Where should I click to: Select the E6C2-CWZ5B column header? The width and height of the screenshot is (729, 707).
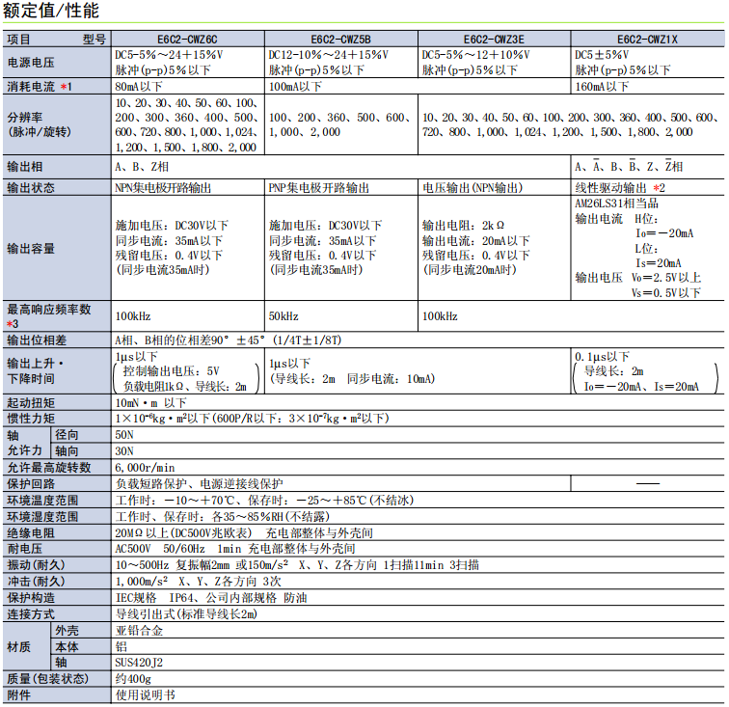(x=341, y=40)
